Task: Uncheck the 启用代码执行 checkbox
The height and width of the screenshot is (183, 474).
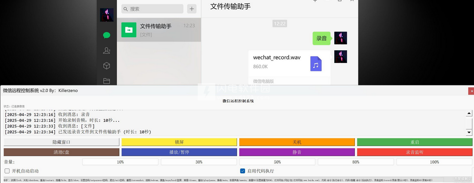Action: point(242,171)
